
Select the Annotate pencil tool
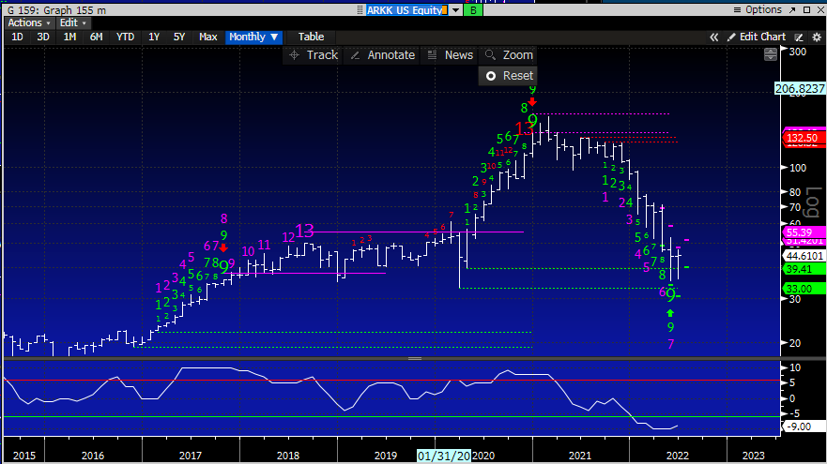[383, 55]
